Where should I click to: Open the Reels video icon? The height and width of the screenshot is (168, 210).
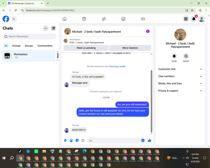pyautogui.click(x=84, y=19)
